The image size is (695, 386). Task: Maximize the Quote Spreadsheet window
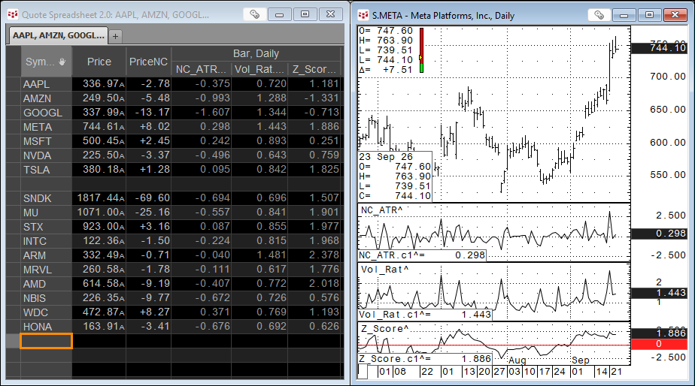(305, 14)
